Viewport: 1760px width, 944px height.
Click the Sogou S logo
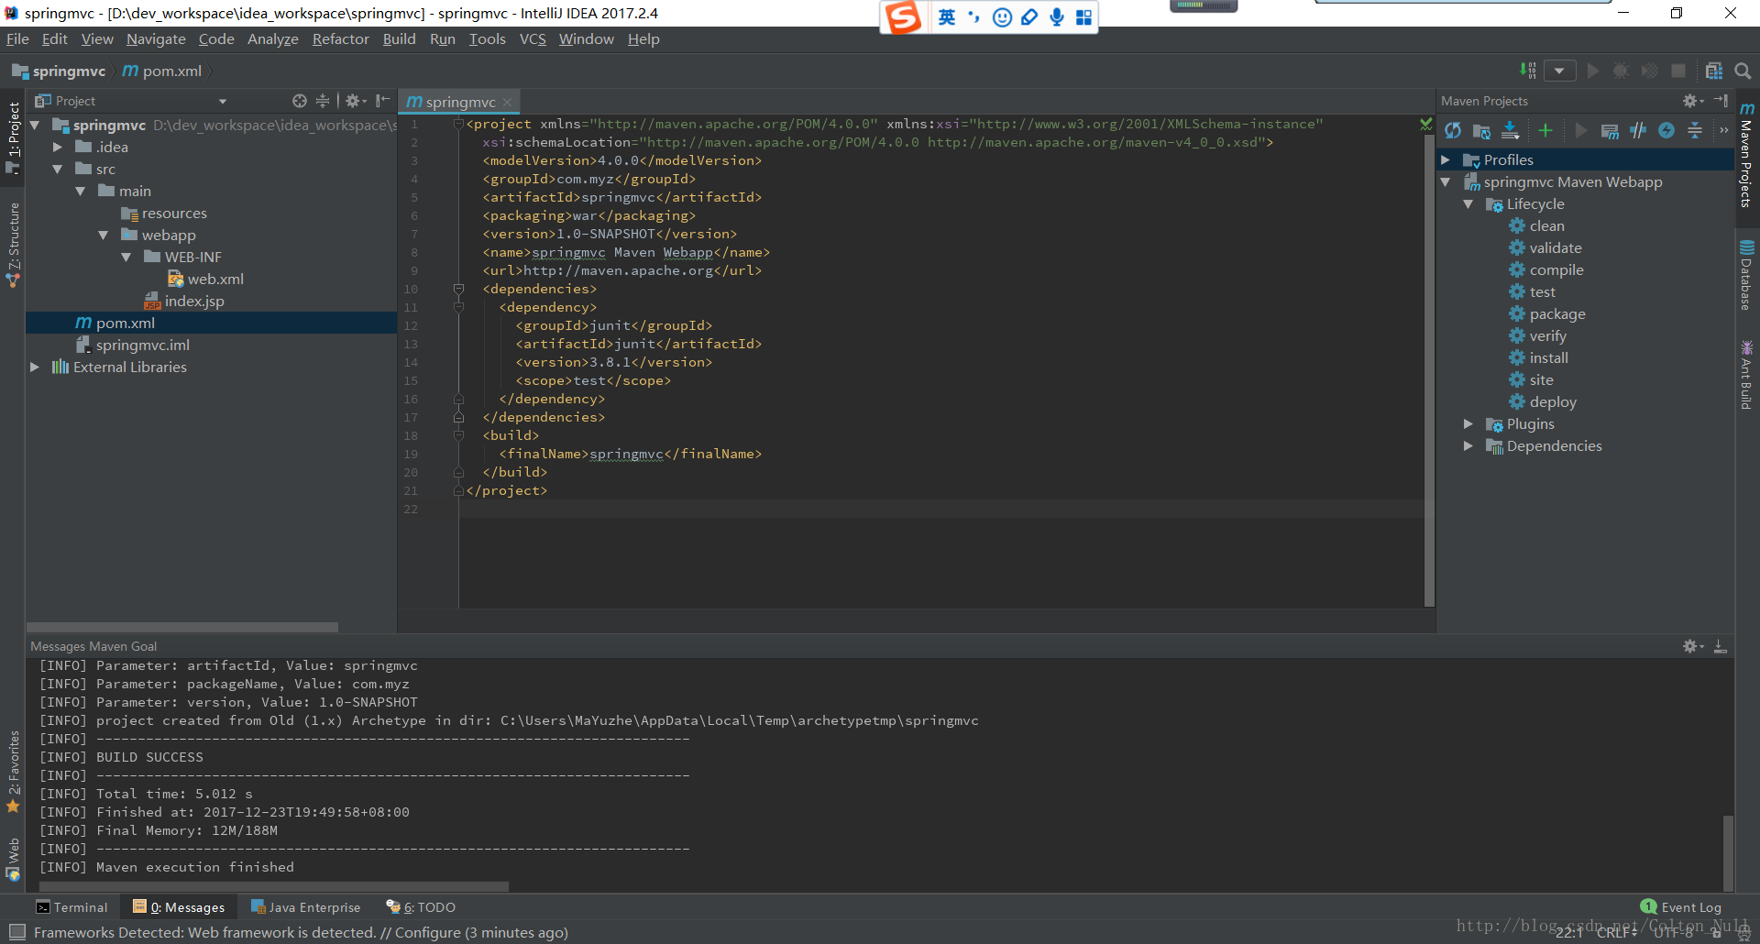pyautogui.click(x=903, y=17)
